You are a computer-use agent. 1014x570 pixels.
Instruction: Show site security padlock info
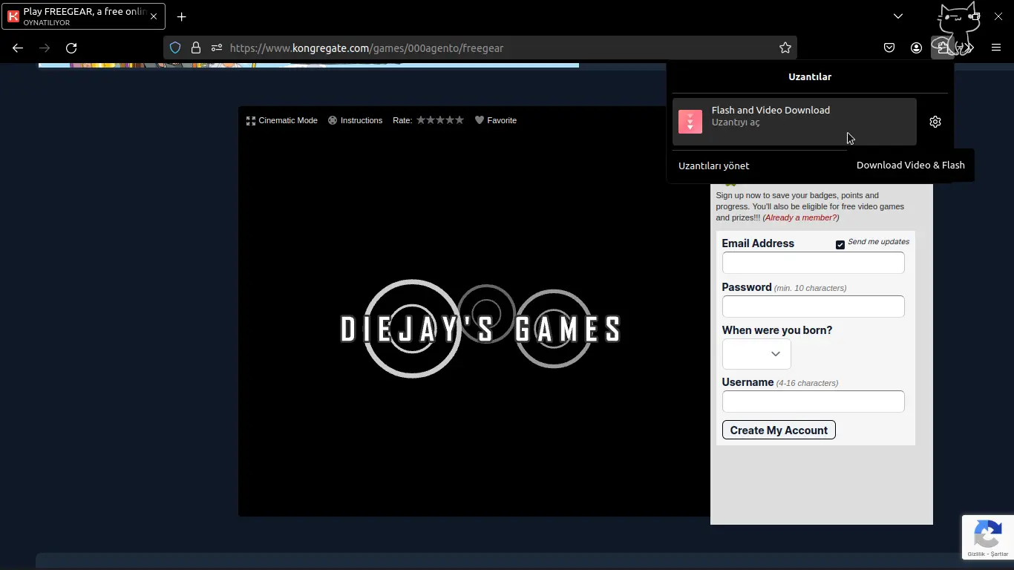[196, 47]
